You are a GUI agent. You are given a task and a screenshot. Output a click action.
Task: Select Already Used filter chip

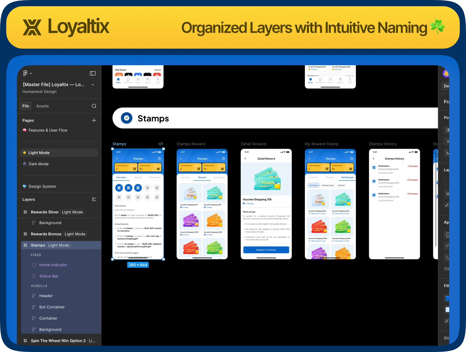(x=328, y=185)
